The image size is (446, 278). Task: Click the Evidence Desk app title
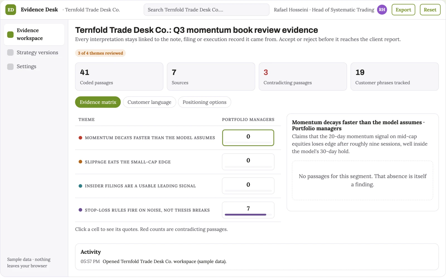tap(39, 10)
